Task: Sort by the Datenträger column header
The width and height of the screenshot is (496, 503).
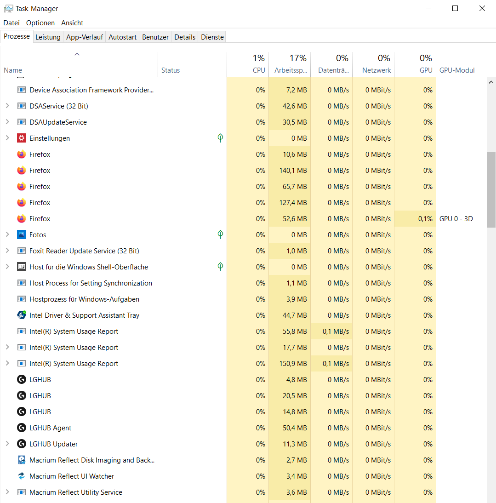Action: [331, 64]
